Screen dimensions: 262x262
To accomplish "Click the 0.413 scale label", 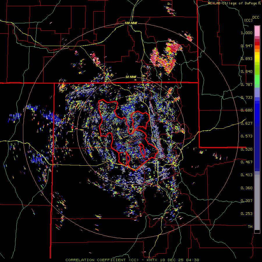I will coord(247,175).
